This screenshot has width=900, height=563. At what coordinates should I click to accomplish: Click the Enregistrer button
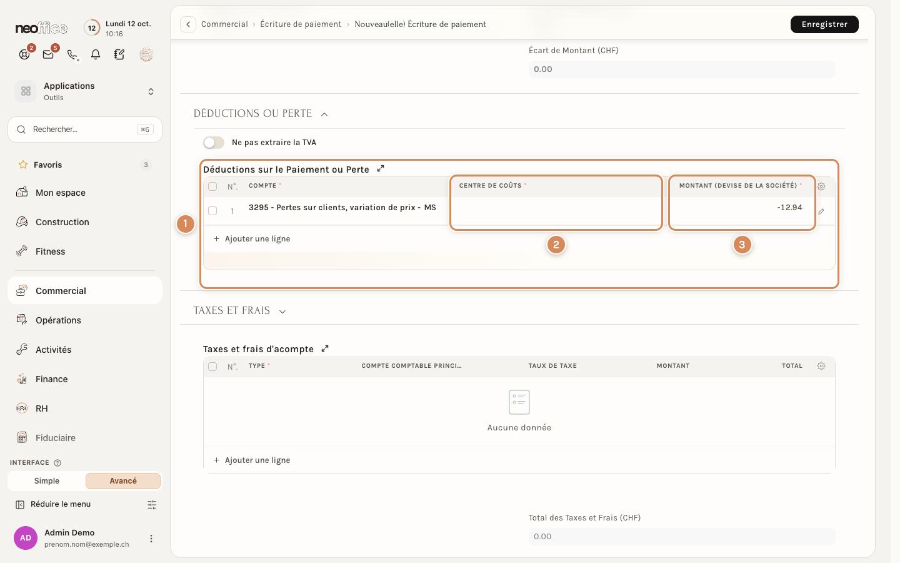tap(824, 24)
